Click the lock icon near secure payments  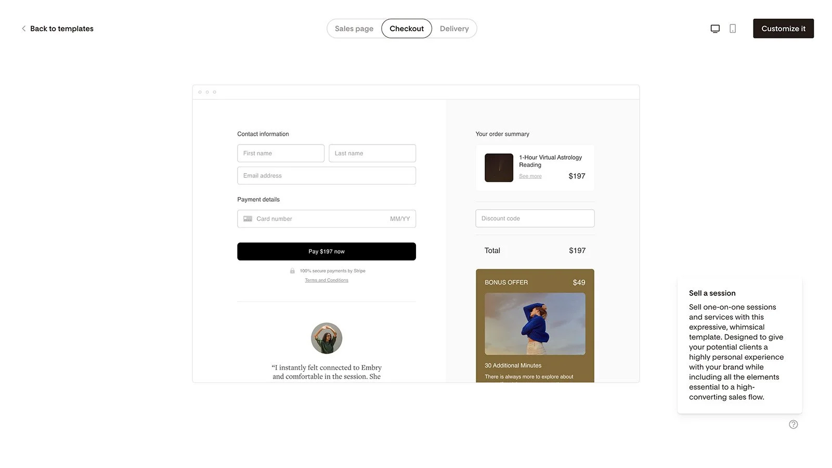(292, 271)
